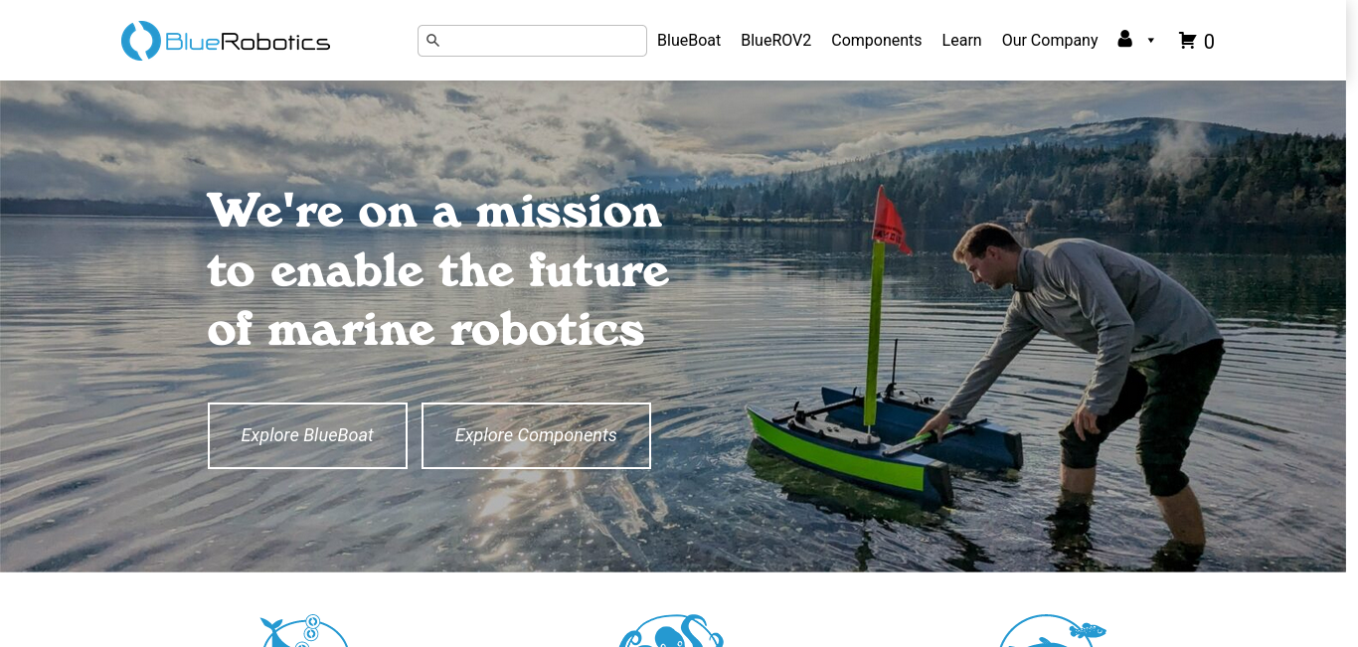Click the whale with coins icon

304,630
